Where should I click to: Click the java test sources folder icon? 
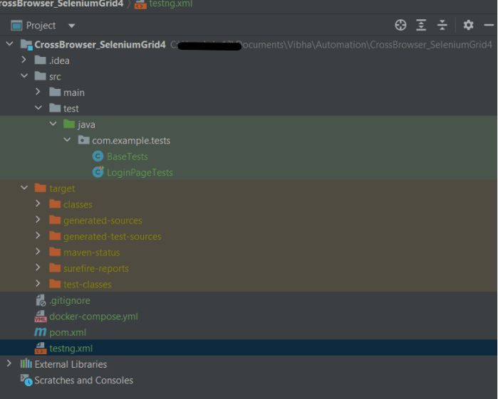click(x=69, y=124)
